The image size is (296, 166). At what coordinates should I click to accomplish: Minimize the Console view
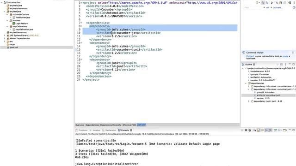tap(290, 130)
